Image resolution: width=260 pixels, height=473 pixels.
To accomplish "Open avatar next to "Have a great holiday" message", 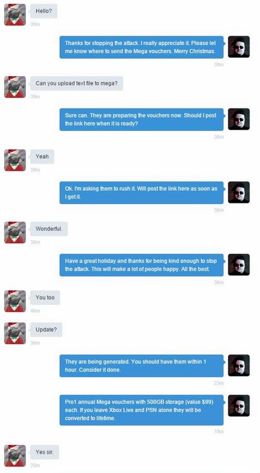I will pyautogui.click(x=239, y=265).
